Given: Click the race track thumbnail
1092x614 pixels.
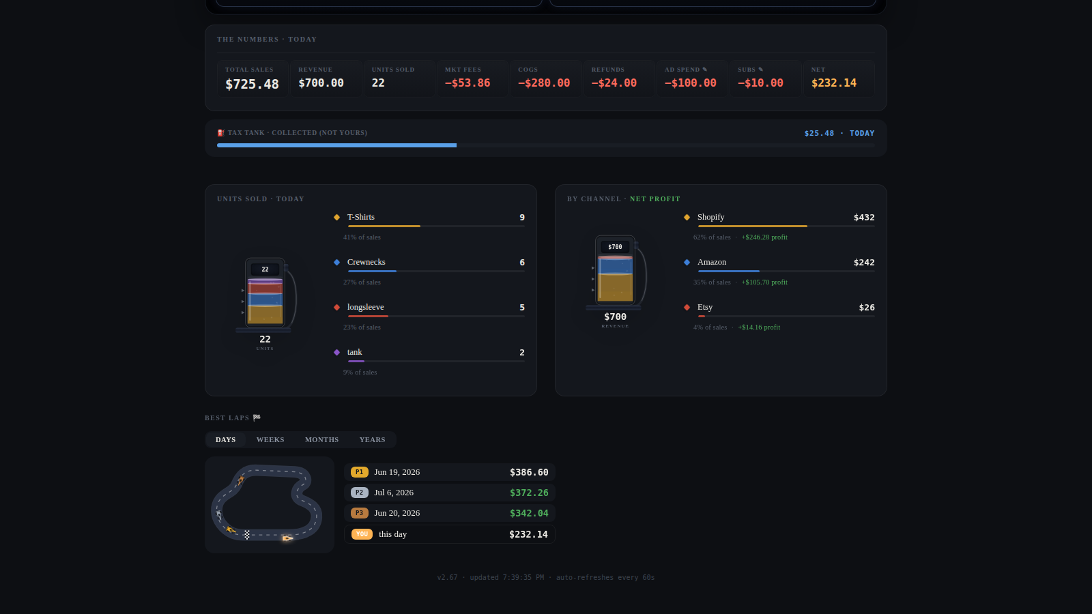Looking at the screenshot, I should click(x=270, y=505).
